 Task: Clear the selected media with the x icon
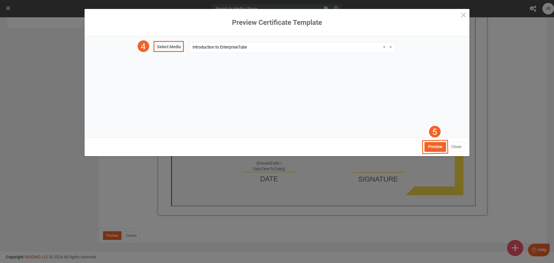pos(384,47)
